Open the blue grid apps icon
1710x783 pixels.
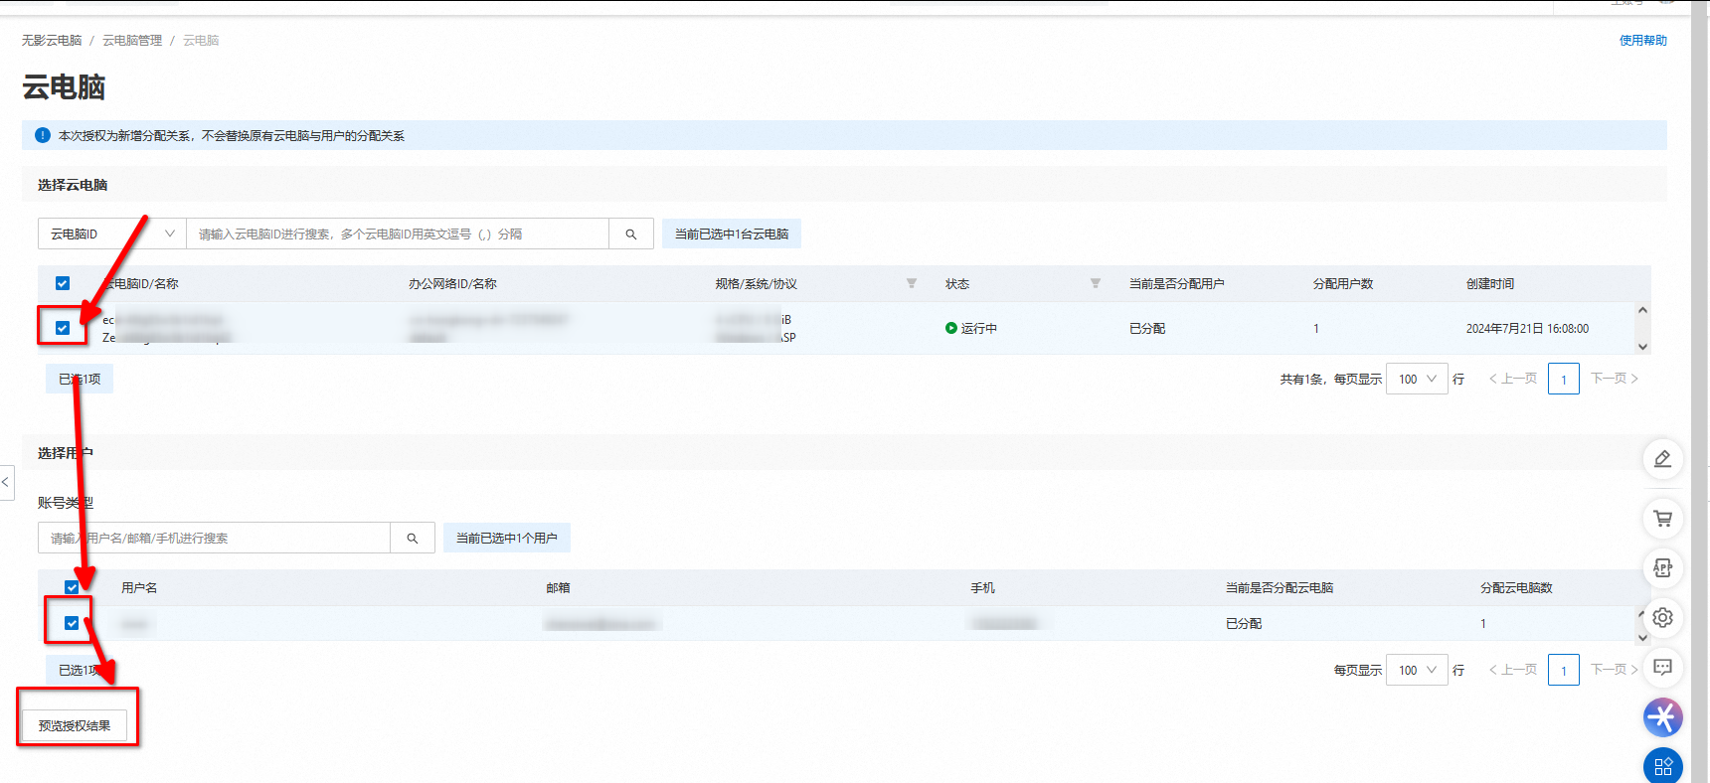tap(1662, 766)
